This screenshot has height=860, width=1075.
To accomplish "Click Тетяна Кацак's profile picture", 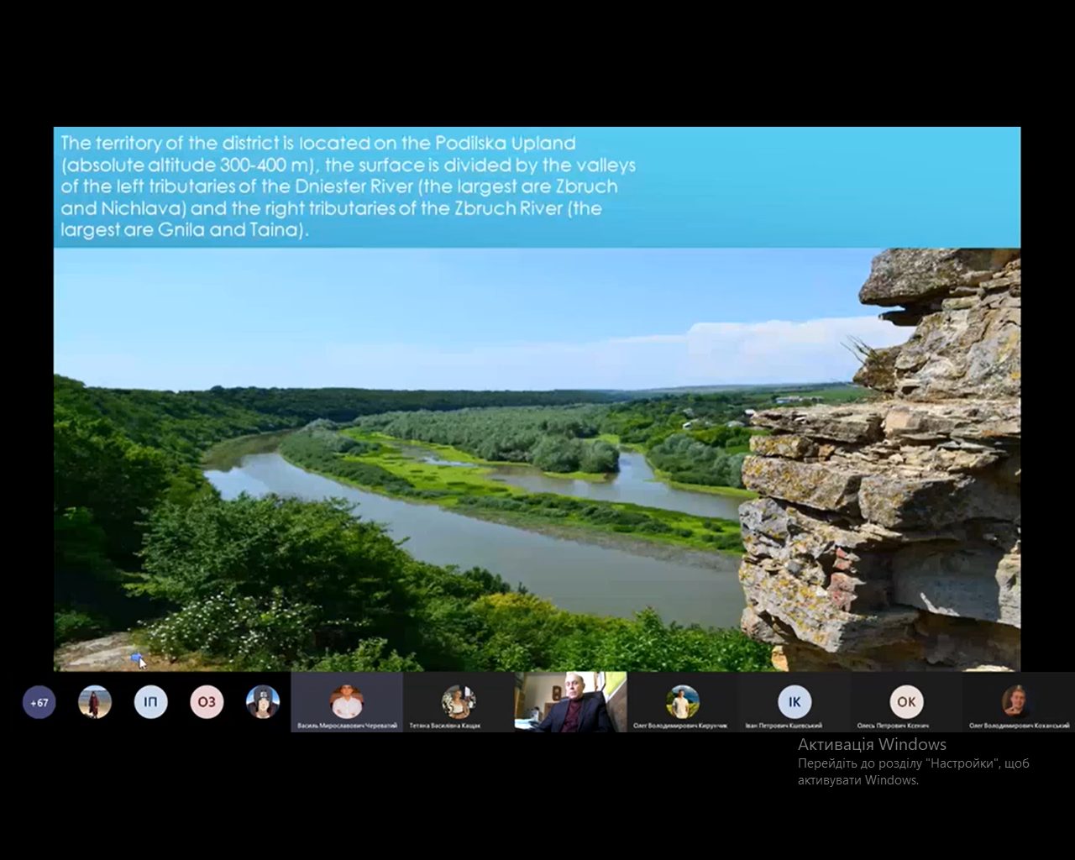I will pos(459,700).
